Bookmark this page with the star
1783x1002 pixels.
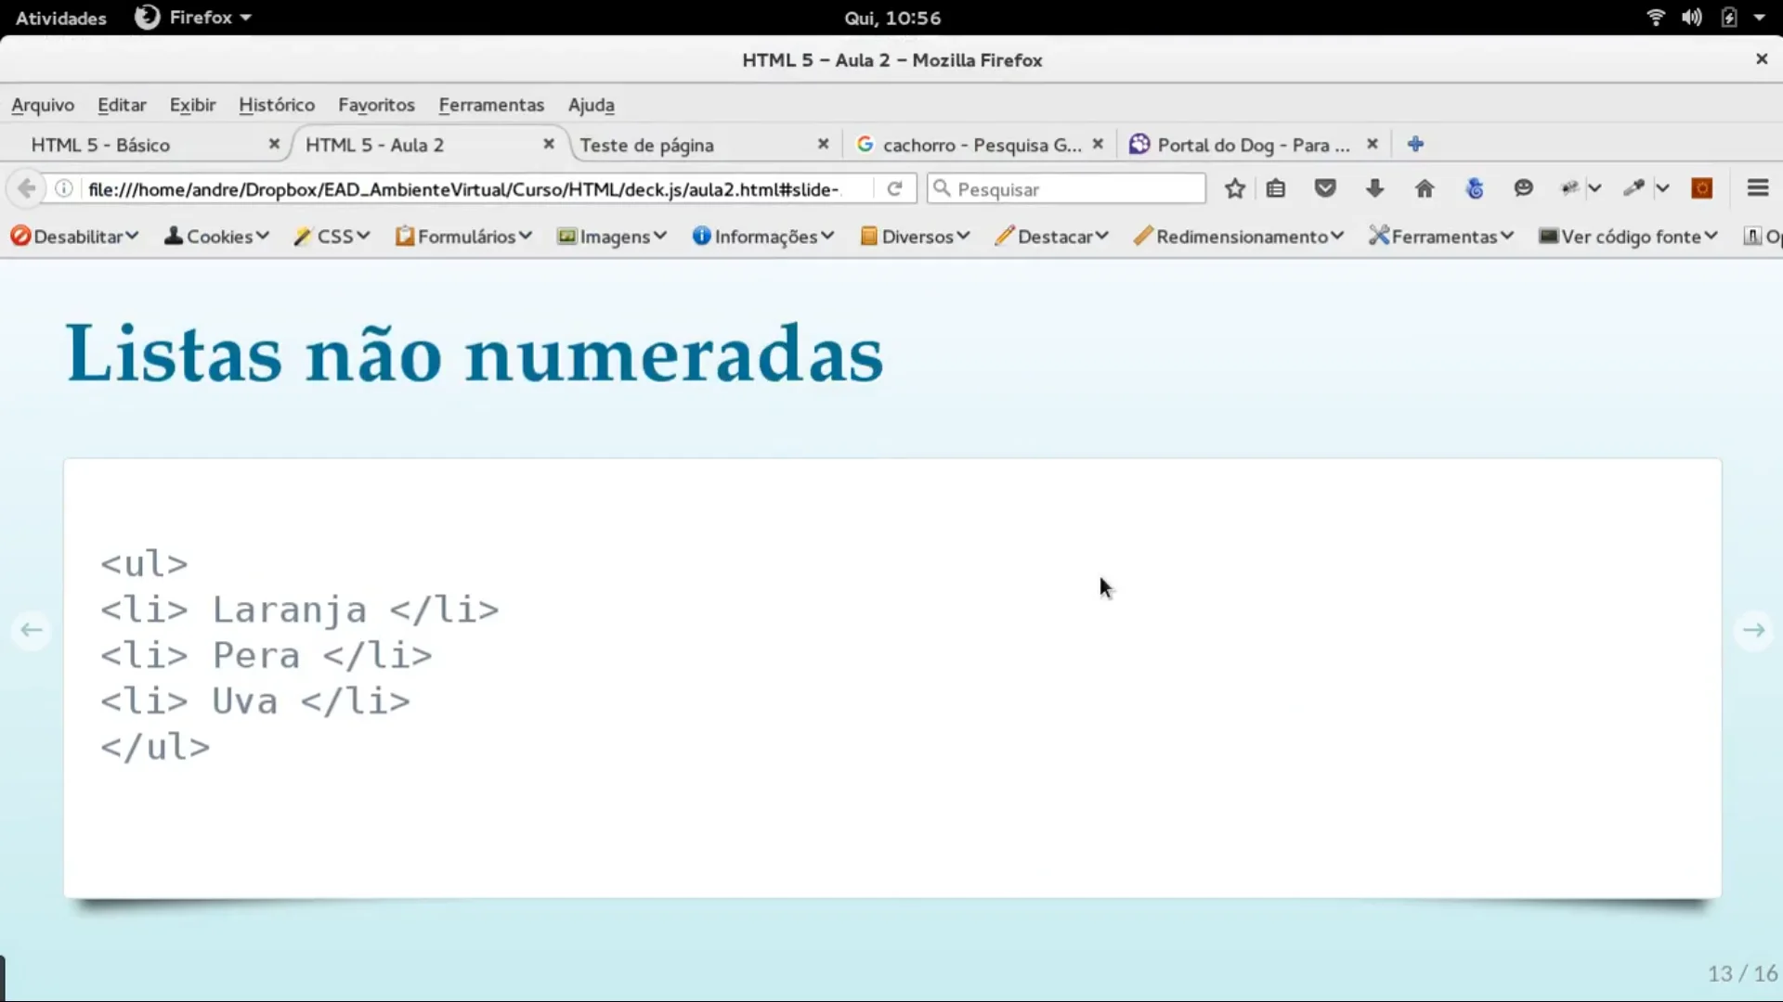(1233, 188)
